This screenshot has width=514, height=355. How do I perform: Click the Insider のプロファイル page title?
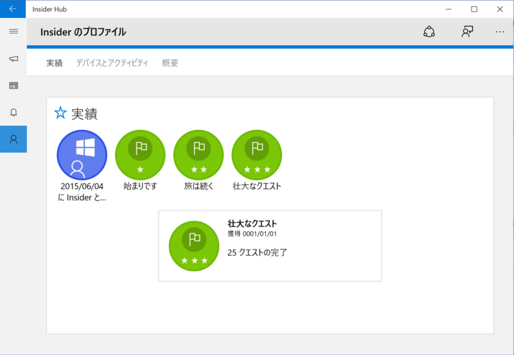pyautogui.click(x=84, y=32)
